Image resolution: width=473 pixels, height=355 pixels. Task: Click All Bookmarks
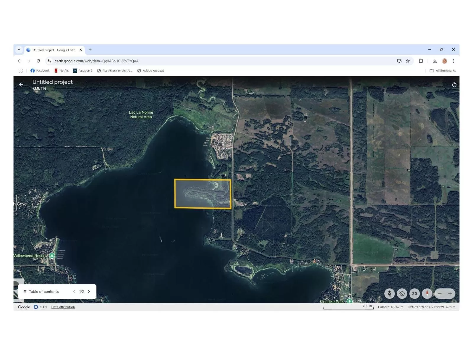pyautogui.click(x=443, y=70)
